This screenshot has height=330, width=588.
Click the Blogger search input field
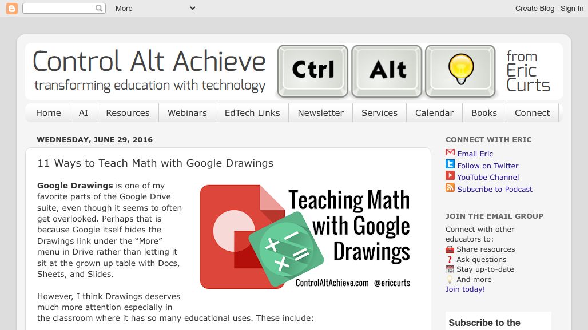pyautogui.click(x=59, y=8)
